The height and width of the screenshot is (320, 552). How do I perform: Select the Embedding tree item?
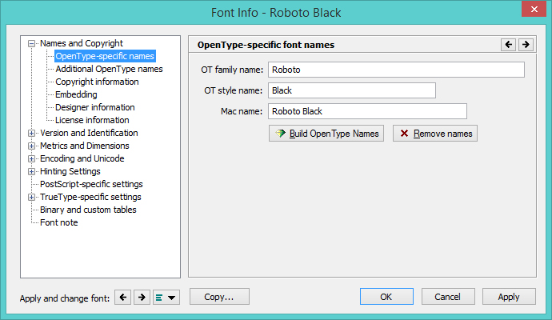coord(76,95)
